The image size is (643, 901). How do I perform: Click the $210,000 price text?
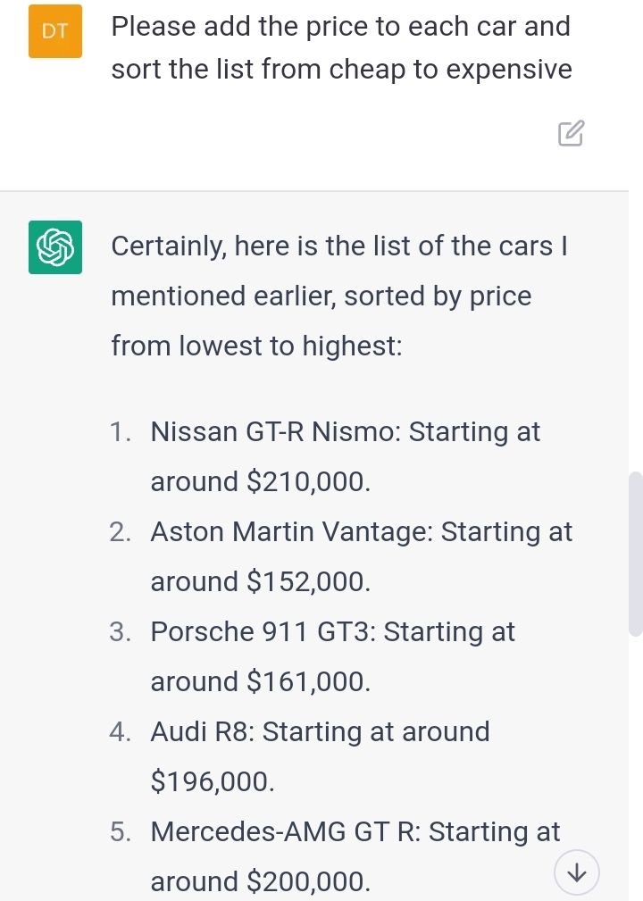(307, 482)
